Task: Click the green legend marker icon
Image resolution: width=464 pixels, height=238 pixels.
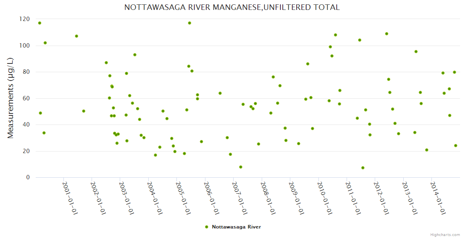Action: pos(206,227)
